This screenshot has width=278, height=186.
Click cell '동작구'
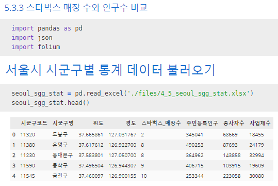pyautogui.click(x=60, y=165)
